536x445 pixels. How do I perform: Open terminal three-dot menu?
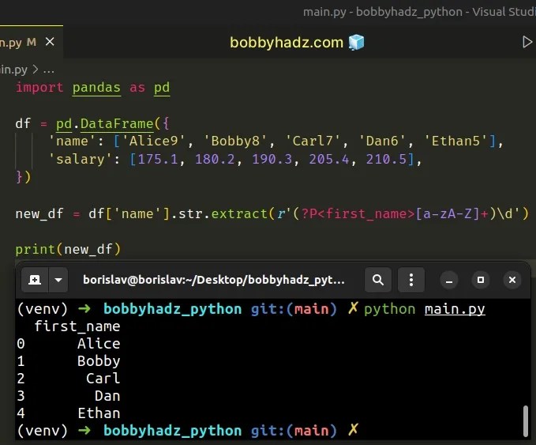click(411, 280)
